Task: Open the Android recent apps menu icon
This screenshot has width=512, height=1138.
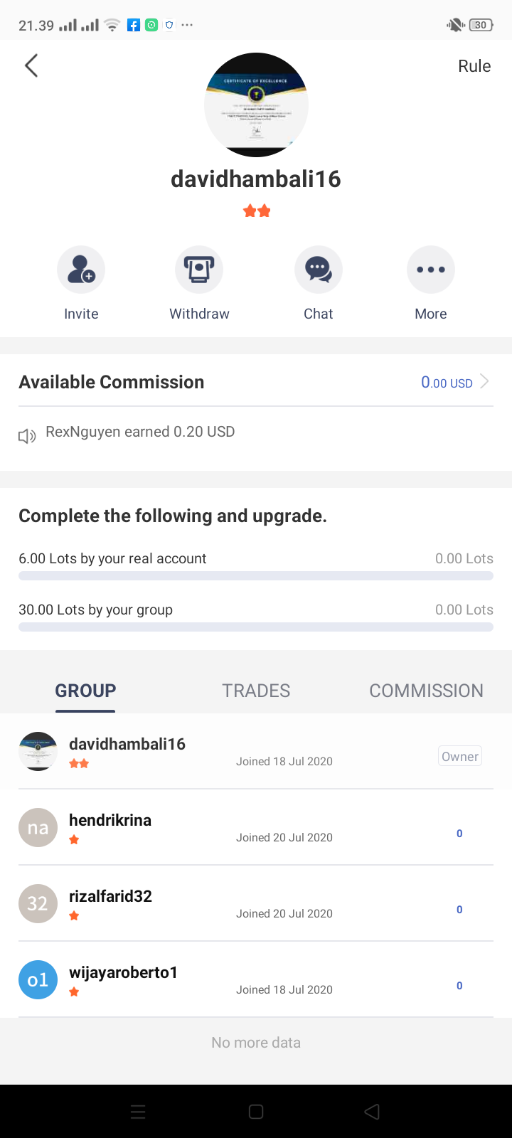Action: pyautogui.click(x=139, y=1112)
